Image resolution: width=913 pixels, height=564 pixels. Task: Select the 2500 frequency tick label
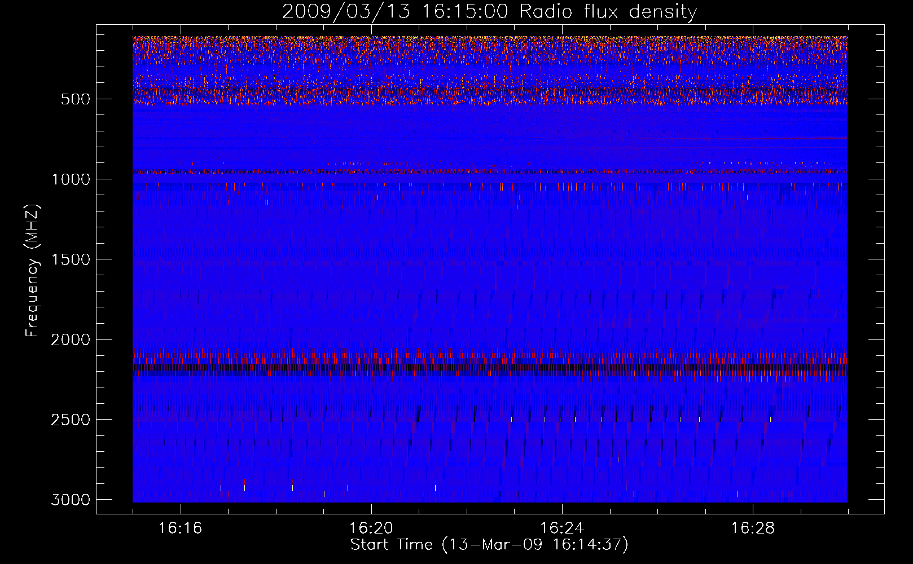point(71,420)
